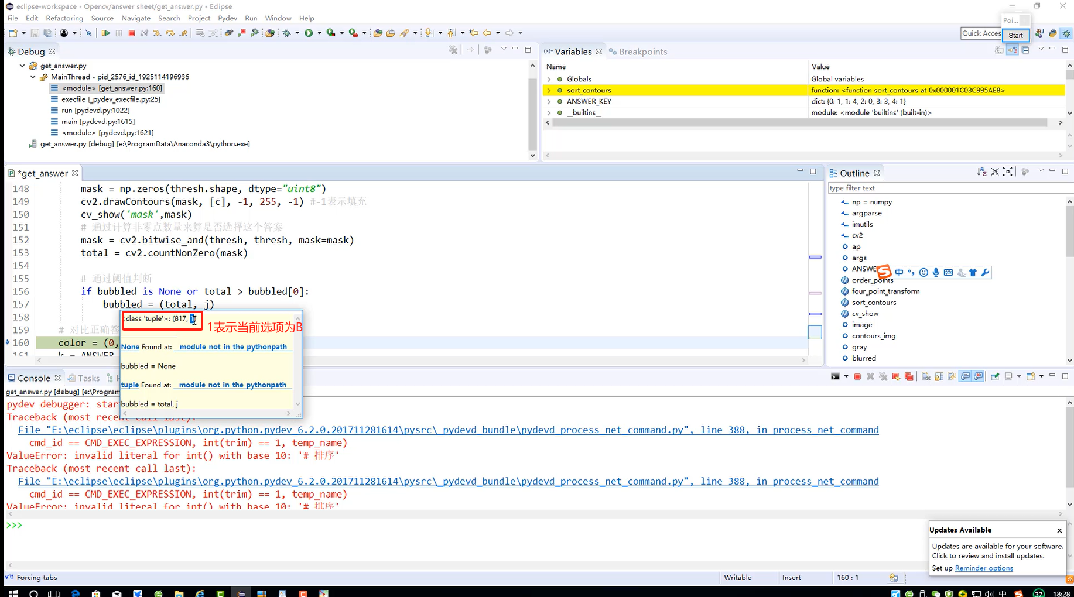Screen dimensions: 1074x597
Task: Click the Step Over icon in toolbar
Action: tap(170, 33)
